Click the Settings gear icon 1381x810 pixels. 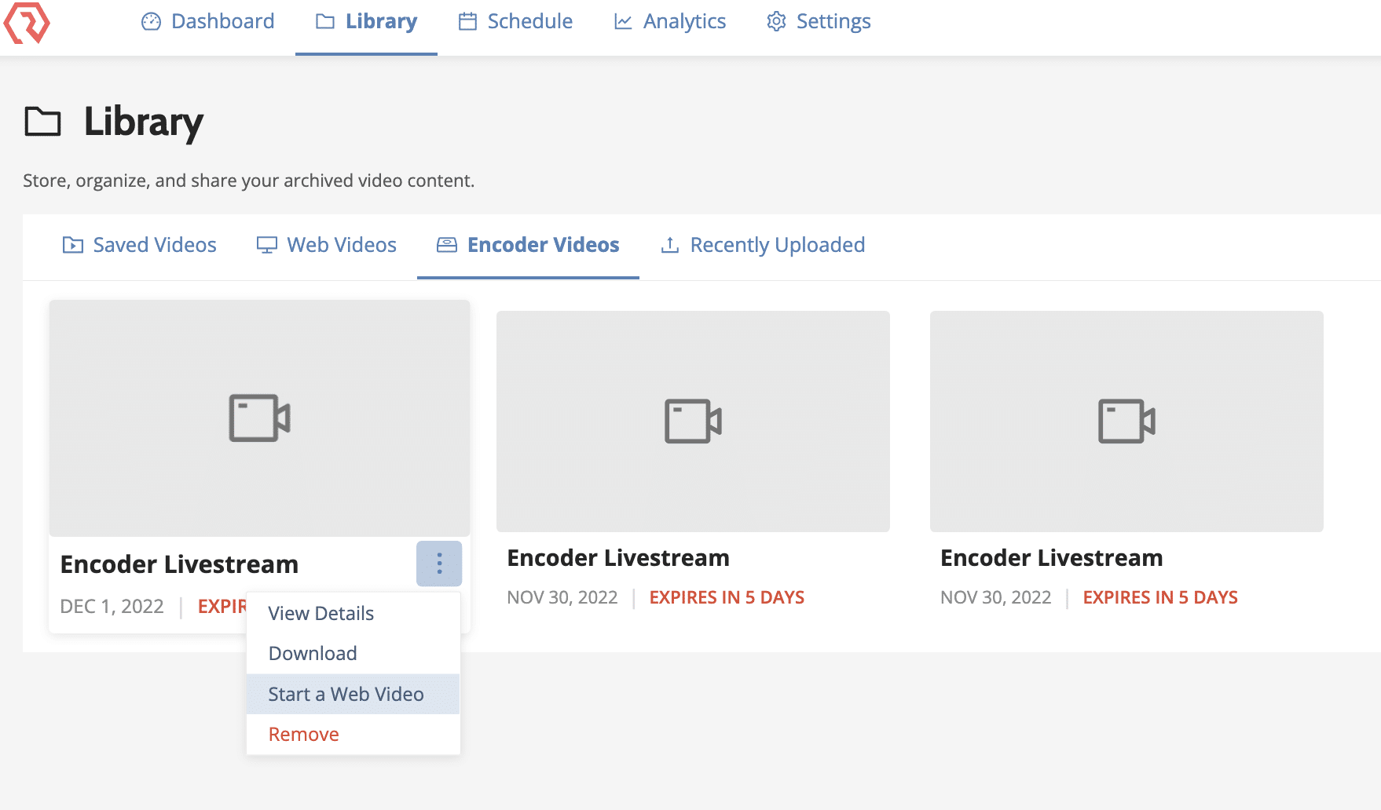[x=776, y=22]
